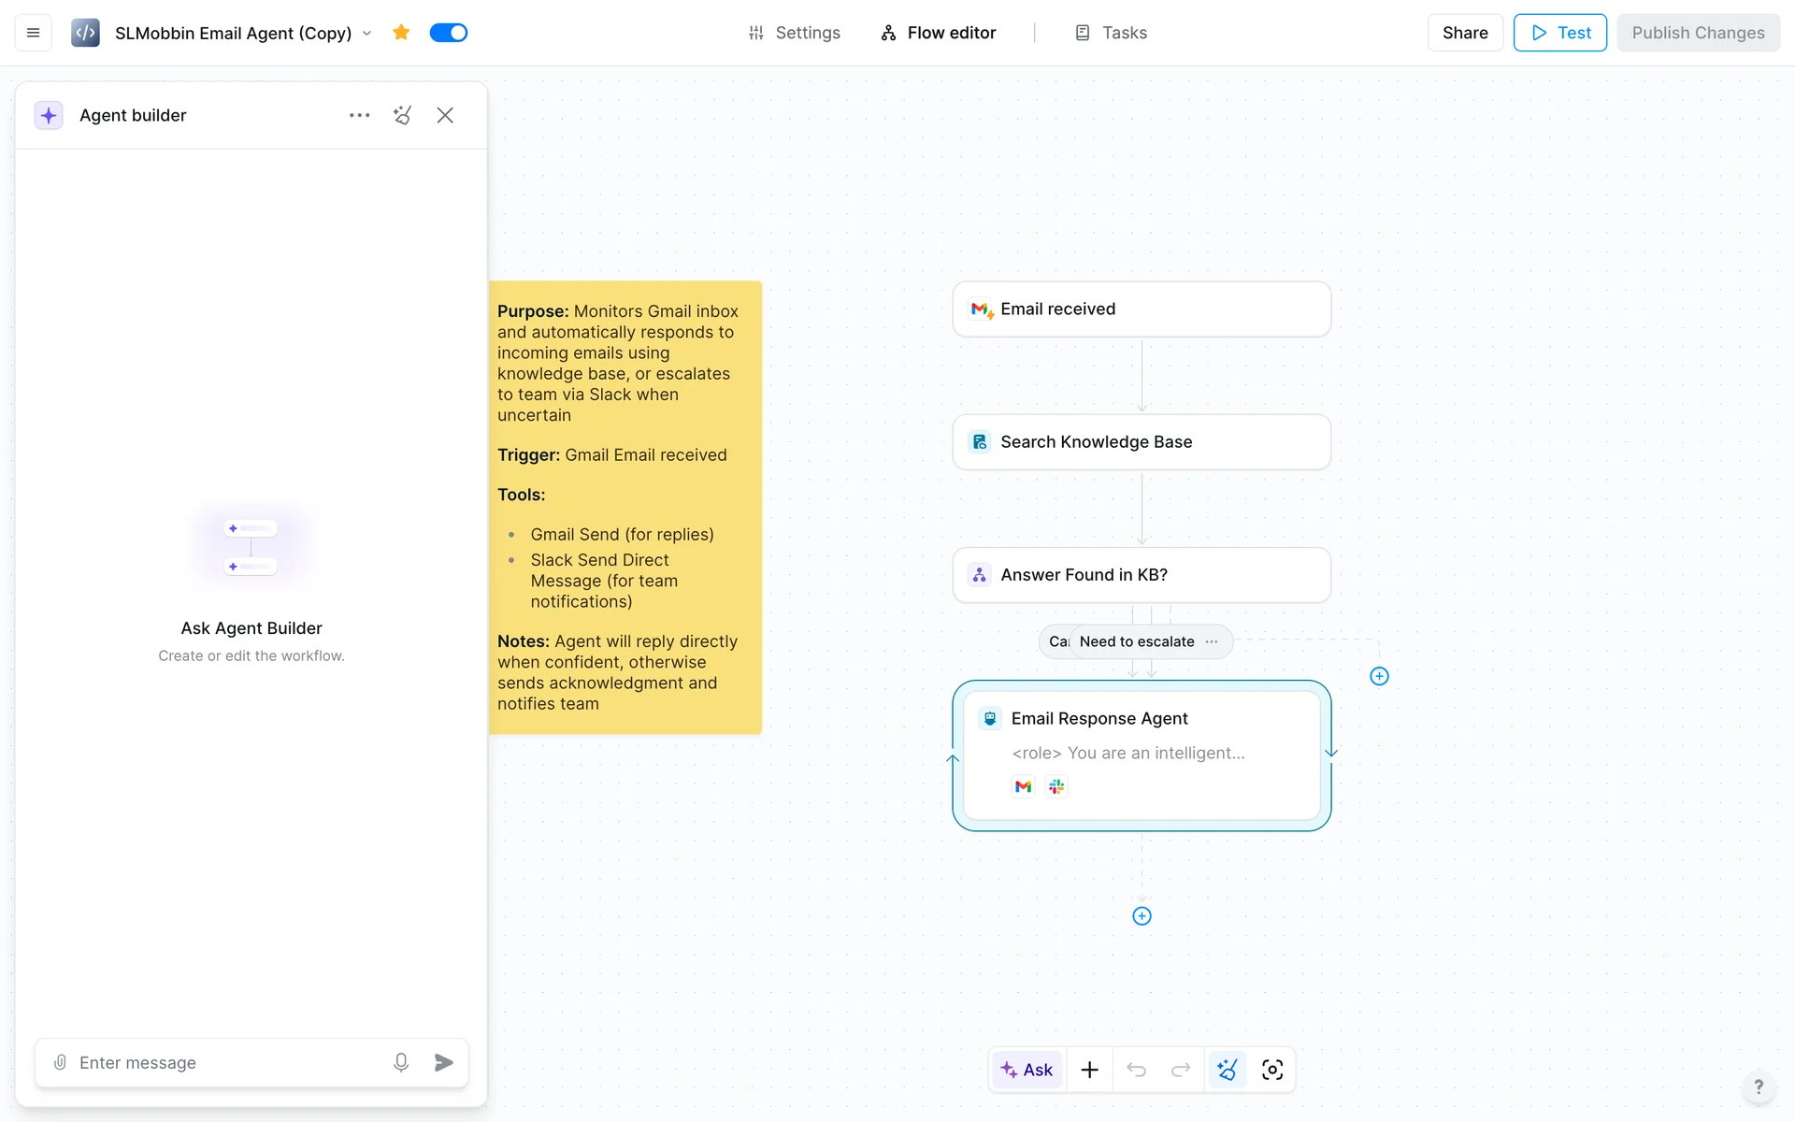Fit the flow to view with the focus icon
Image resolution: width=1795 pixels, height=1122 pixels.
(1272, 1070)
